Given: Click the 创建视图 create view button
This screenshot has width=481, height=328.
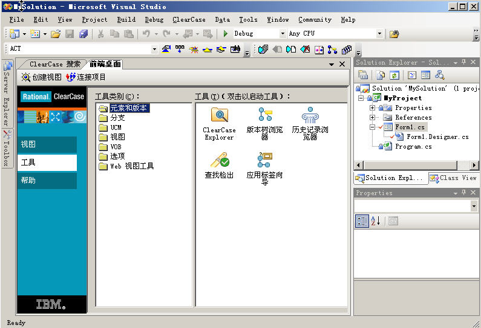Looking at the screenshot, I should 41,77.
